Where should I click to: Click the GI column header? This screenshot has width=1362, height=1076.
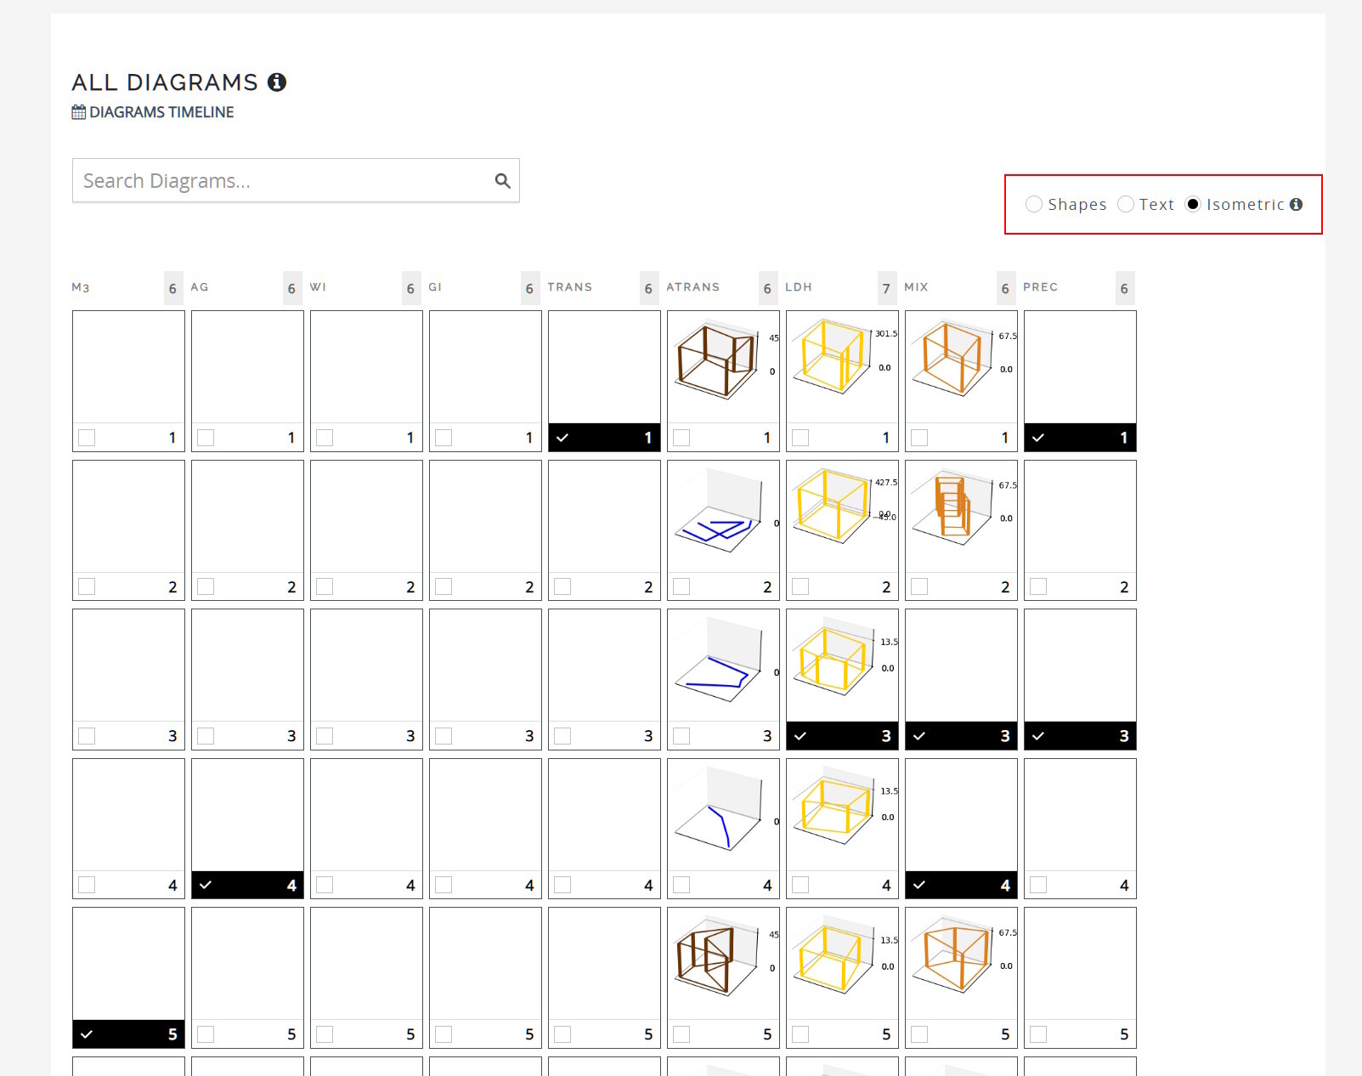click(435, 287)
